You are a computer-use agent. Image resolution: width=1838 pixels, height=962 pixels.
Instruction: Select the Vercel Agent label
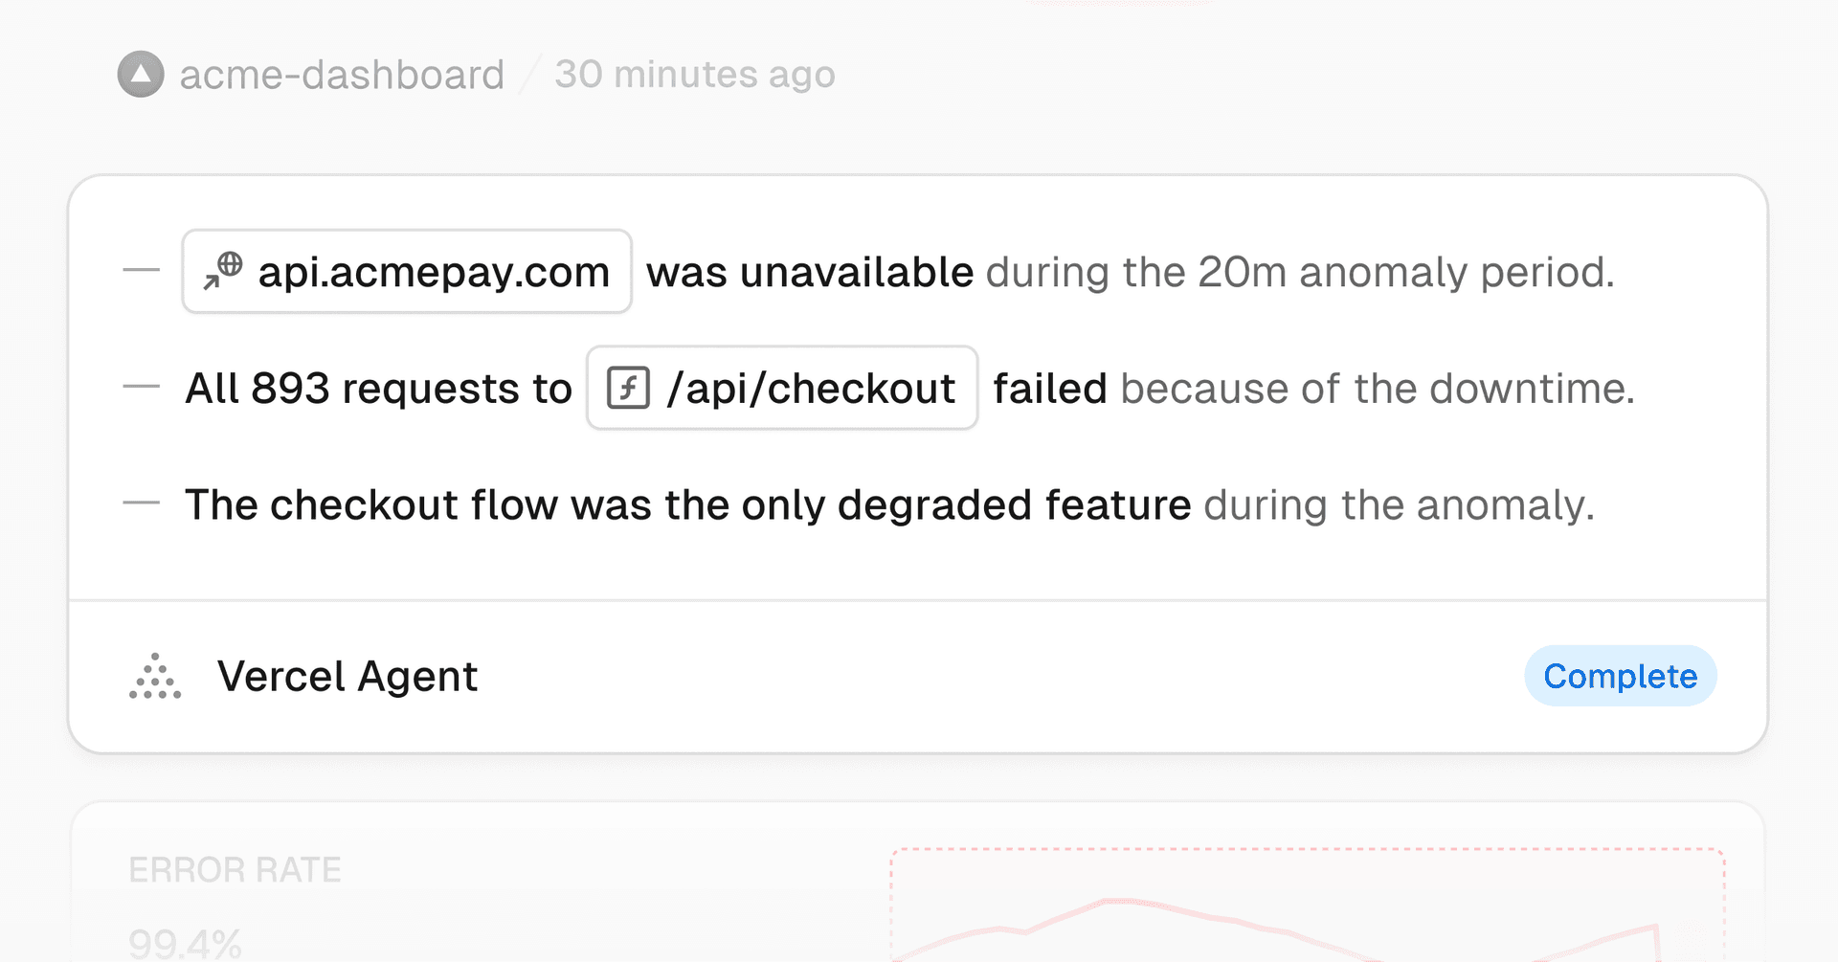pos(347,677)
